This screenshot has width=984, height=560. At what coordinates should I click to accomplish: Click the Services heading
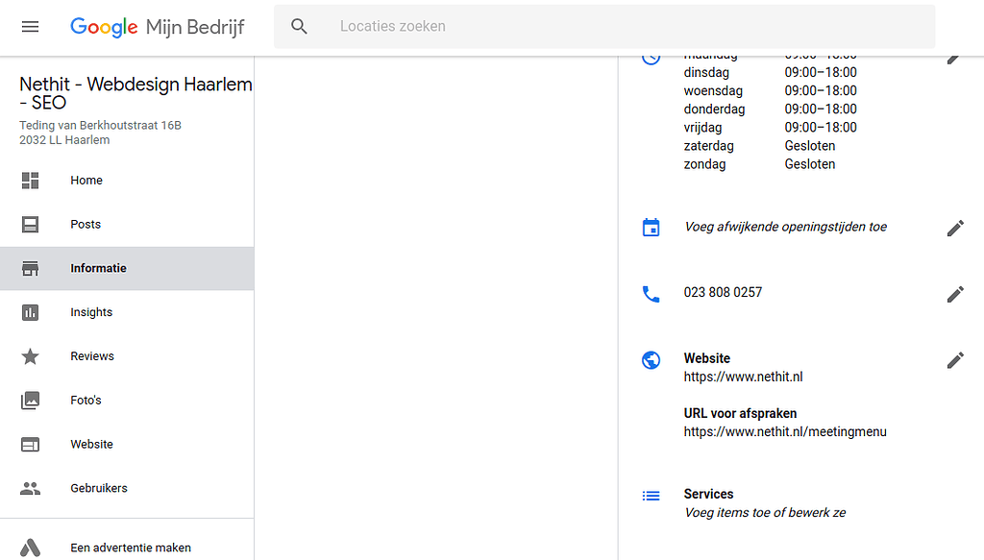(x=708, y=494)
